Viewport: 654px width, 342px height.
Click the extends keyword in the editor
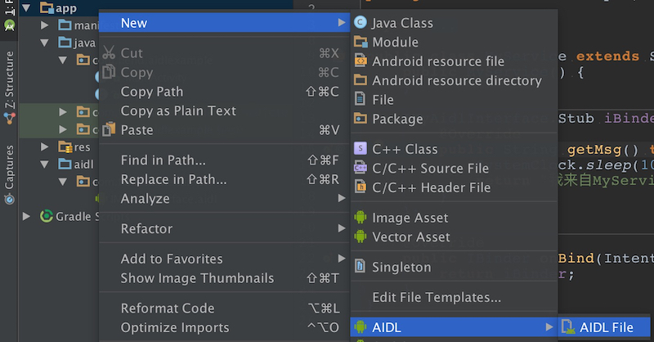[607, 56]
